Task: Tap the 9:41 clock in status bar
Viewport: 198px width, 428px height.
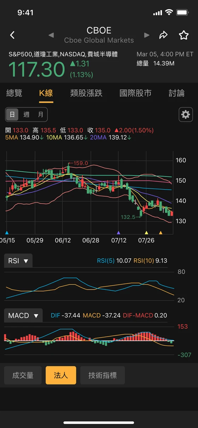Action: 25,13
